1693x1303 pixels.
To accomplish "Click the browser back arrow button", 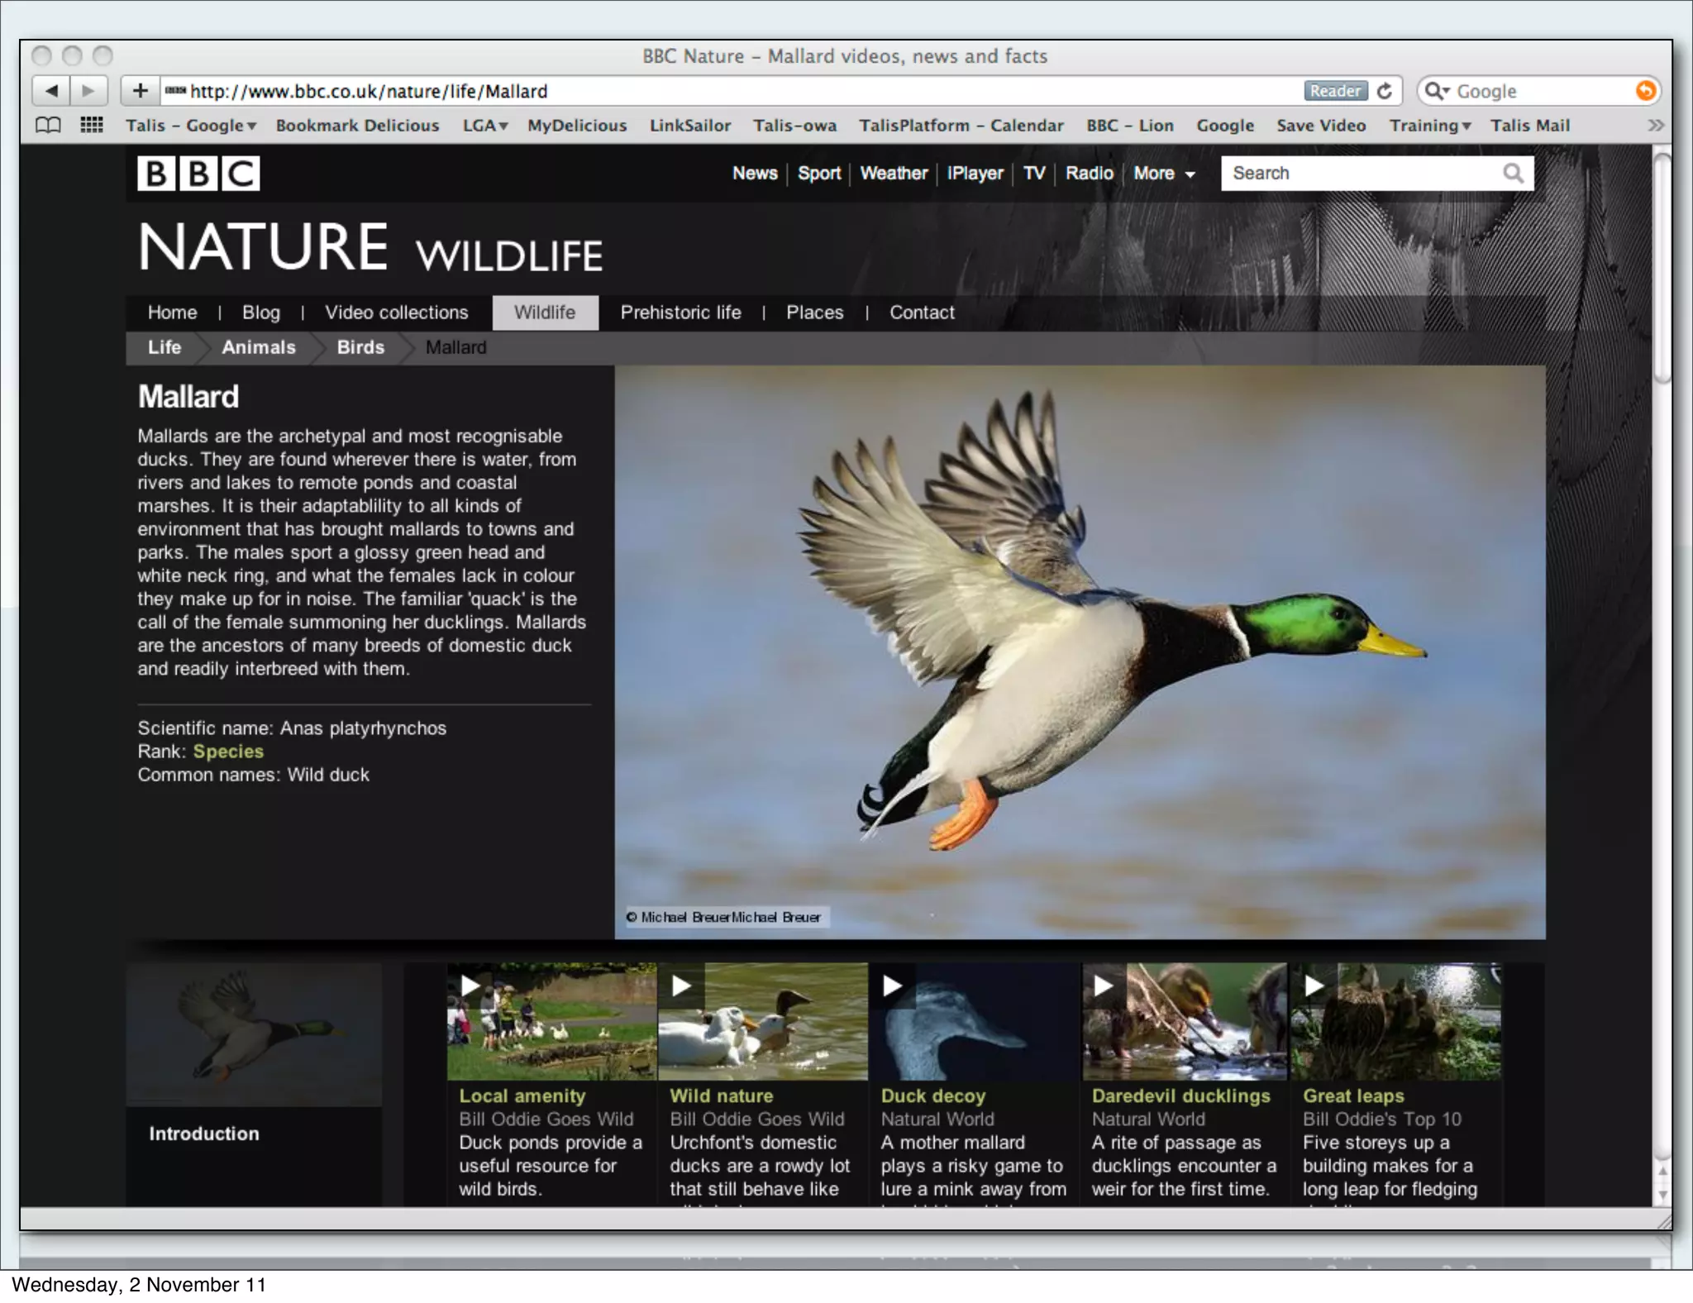I will 51,91.
